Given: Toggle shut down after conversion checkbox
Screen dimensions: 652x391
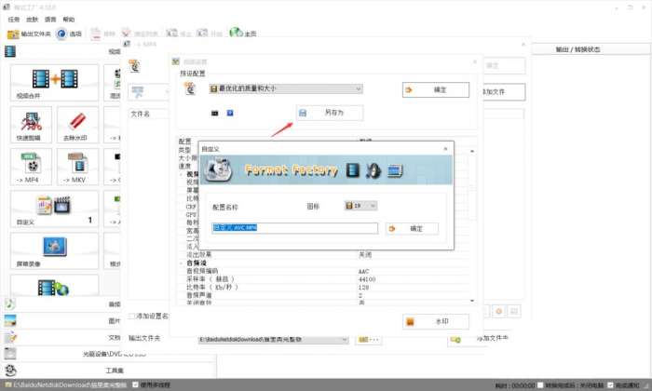Looking at the screenshot, I should click(x=540, y=385).
